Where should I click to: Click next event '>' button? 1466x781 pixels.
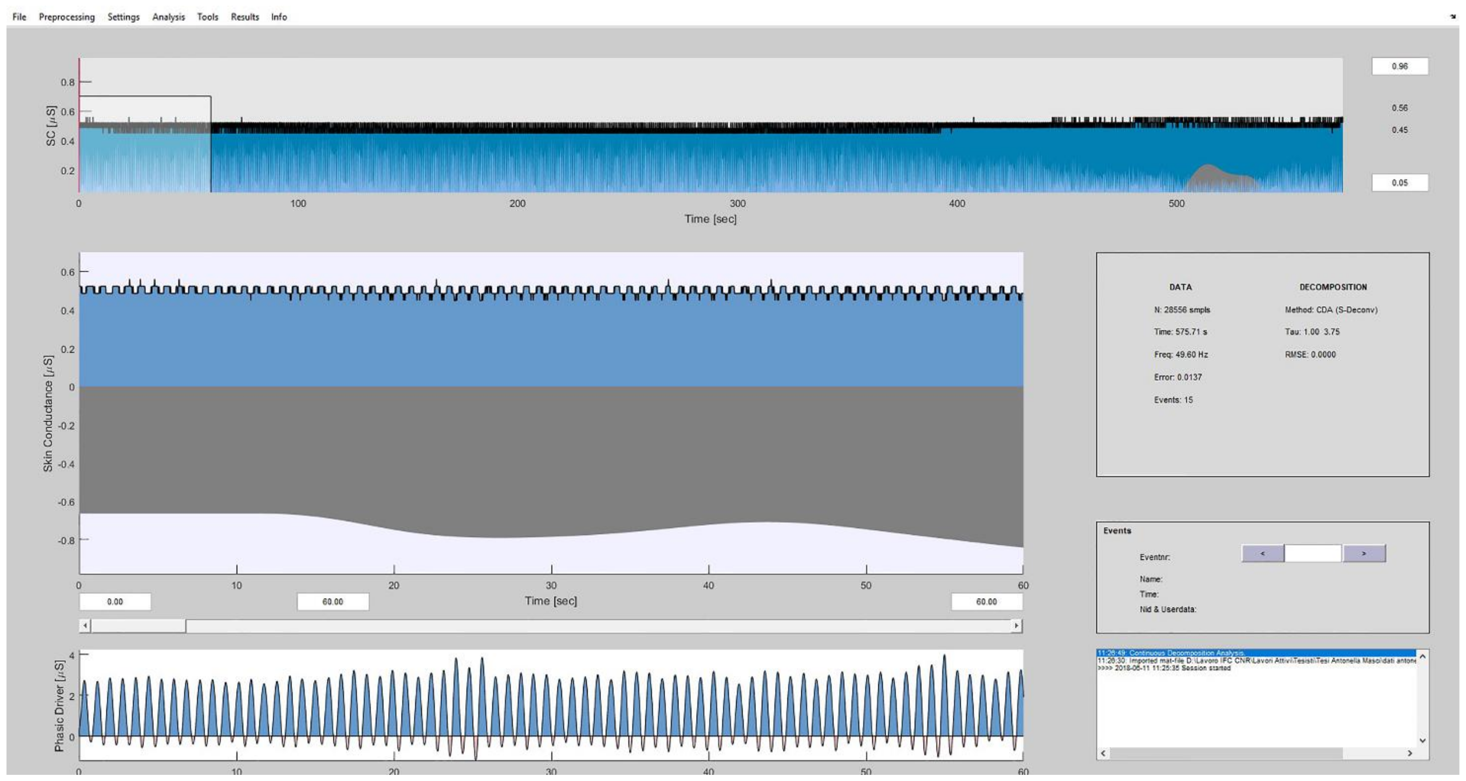point(1364,554)
